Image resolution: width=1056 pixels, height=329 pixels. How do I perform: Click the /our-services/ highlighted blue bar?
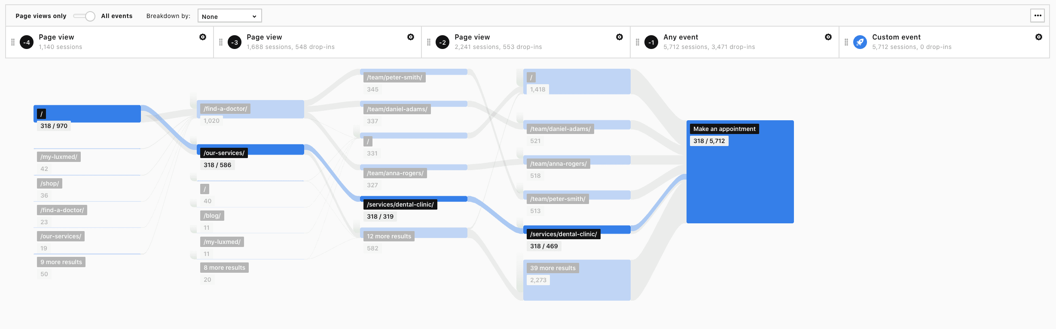point(250,149)
